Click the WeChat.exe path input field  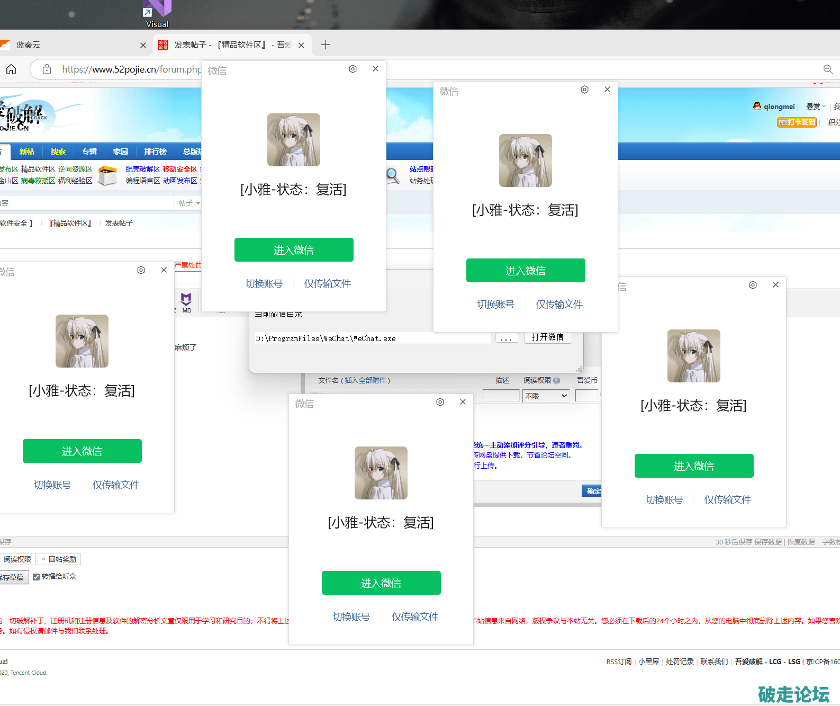(372, 338)
